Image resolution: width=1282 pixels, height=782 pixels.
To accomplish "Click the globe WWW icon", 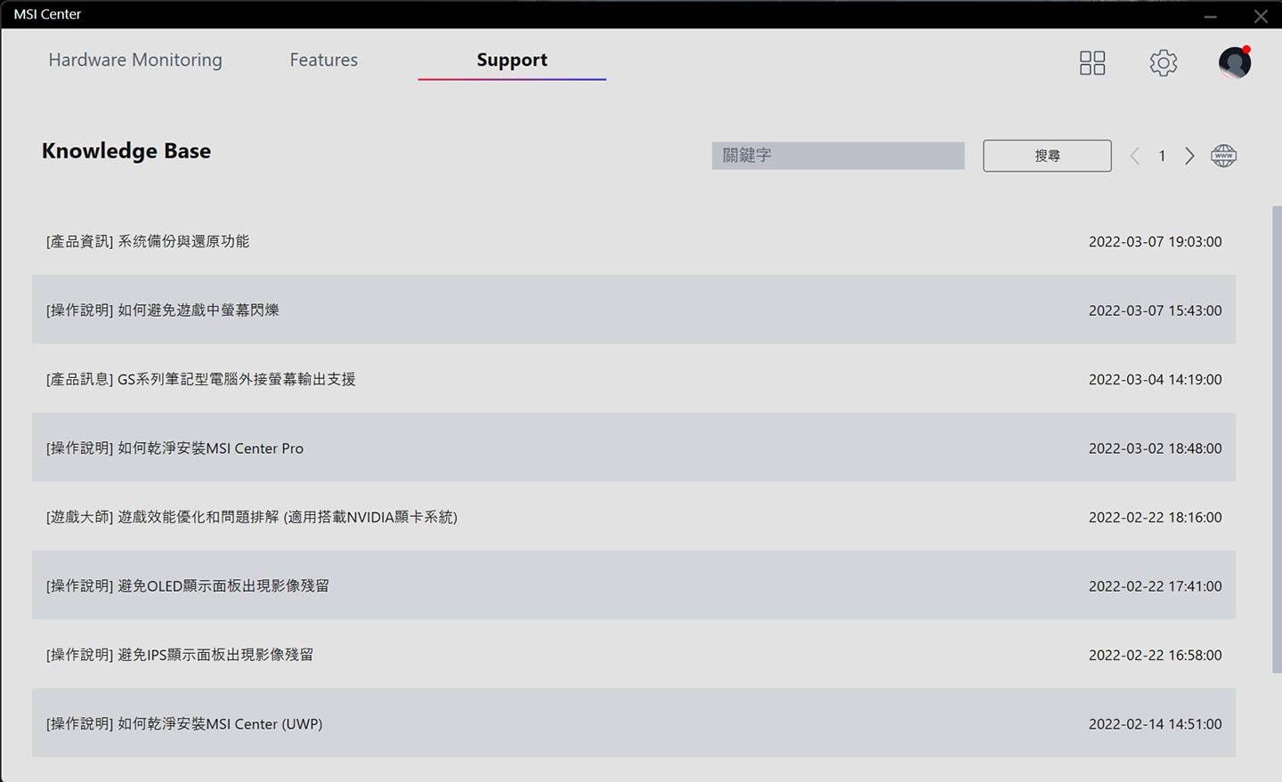I will [x=1223, y=156].
